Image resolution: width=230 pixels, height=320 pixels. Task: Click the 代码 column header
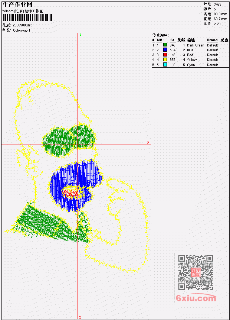(x=181, y=40)
